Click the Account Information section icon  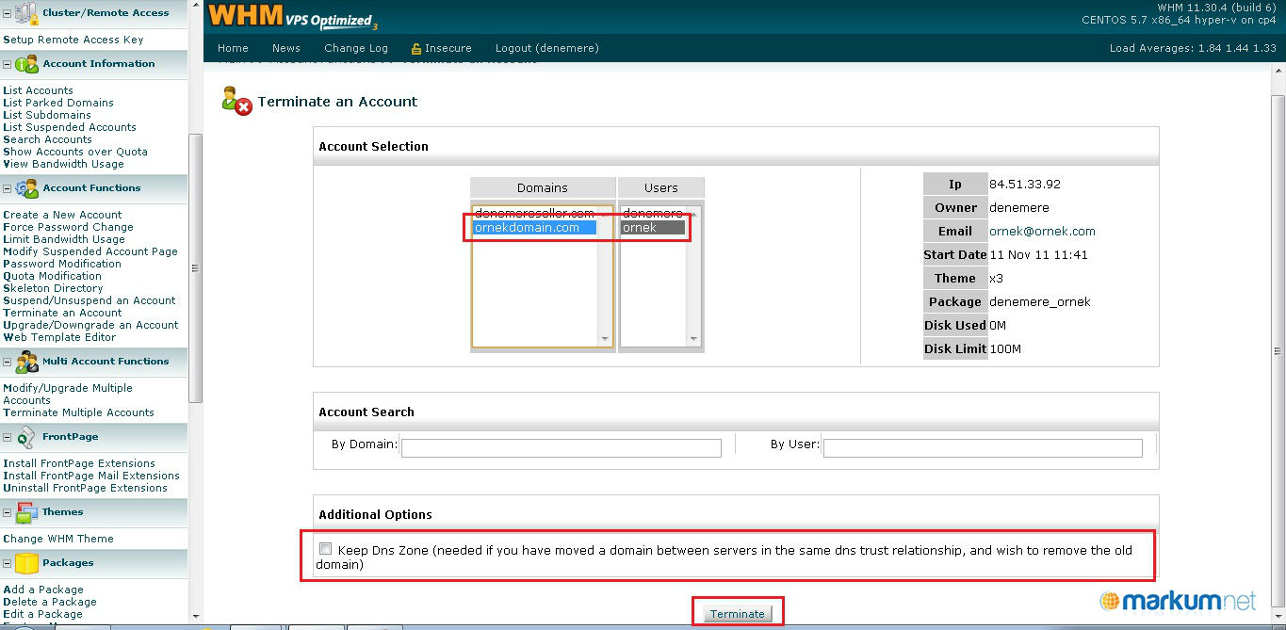tap(26, 64)
